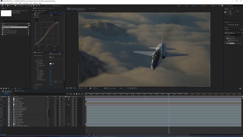This screenshot has height=137, width=243.
Task: Toggle Contrast stopwatch in Lumetri Color
Action: (38, 72)
